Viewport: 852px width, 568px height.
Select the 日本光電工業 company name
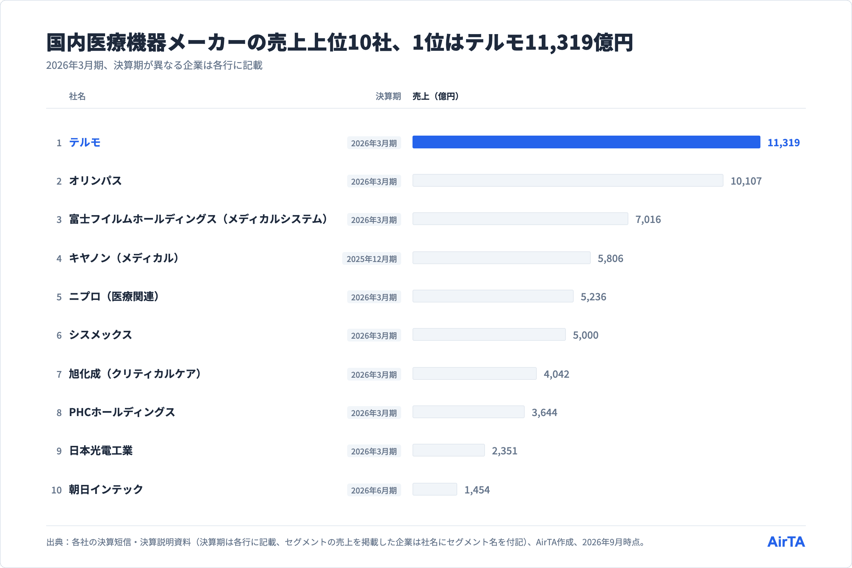point(101,450)
